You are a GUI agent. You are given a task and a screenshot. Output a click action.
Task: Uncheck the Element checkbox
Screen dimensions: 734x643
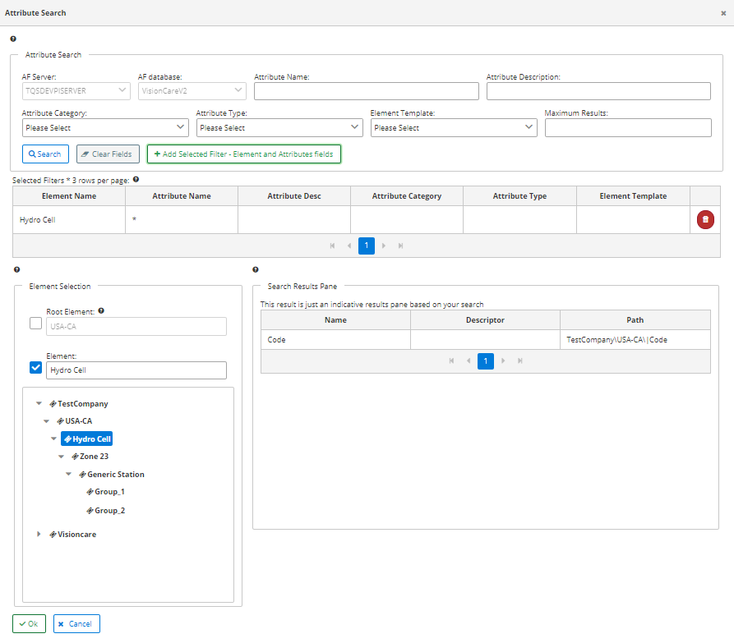coord(35,367)
